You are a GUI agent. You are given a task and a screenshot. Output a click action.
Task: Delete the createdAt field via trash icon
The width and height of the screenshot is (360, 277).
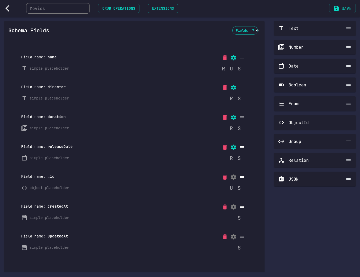click(x=225, y=207)
